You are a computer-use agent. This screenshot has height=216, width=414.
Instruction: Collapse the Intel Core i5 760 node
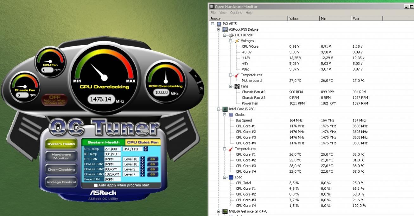218,109
